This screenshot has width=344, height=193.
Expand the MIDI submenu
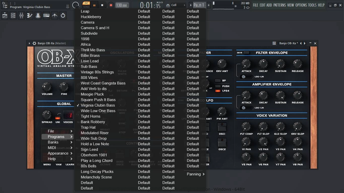57,148
